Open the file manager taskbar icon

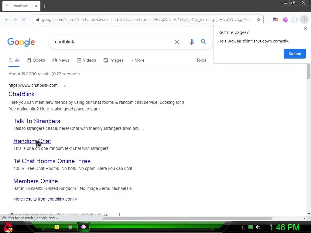(x=57, y=227)
